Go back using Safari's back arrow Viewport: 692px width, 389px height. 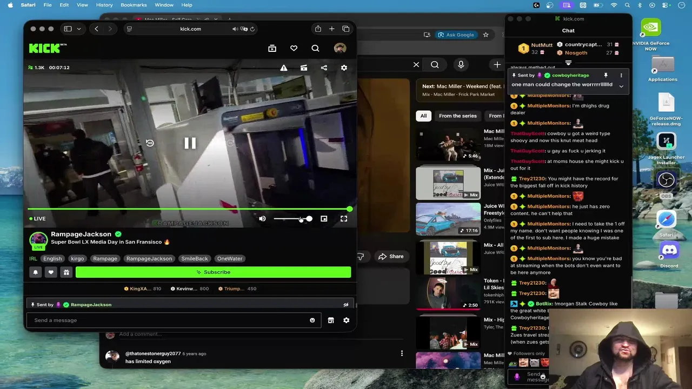tap(96, 29)
